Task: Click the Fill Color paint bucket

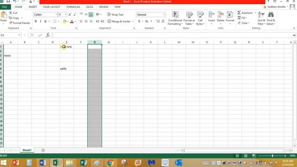Action: 65,21
